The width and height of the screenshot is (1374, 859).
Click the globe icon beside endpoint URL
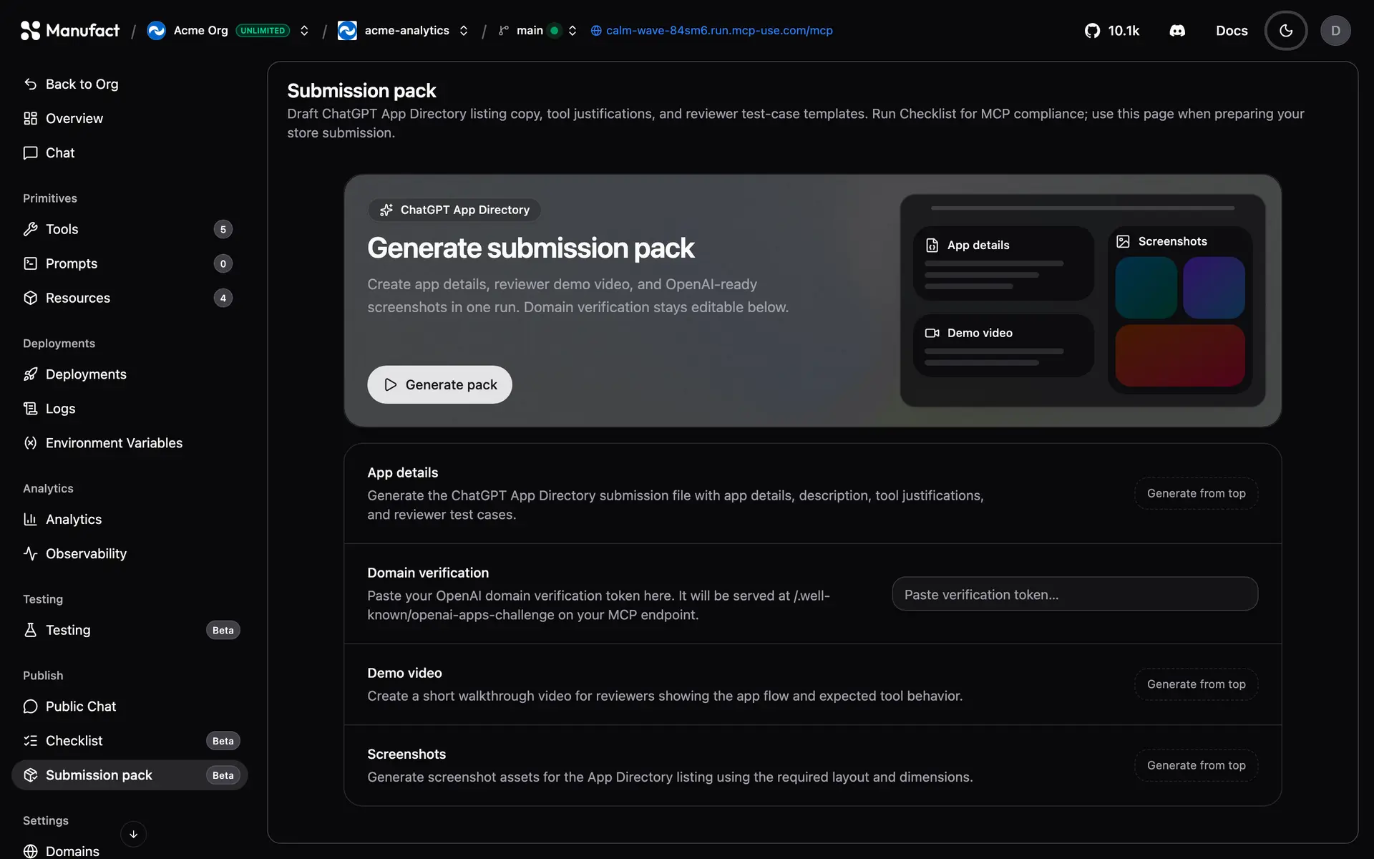tap(596, 31)
